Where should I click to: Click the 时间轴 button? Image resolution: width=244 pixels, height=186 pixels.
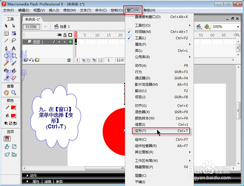click(x=31, y=27)
